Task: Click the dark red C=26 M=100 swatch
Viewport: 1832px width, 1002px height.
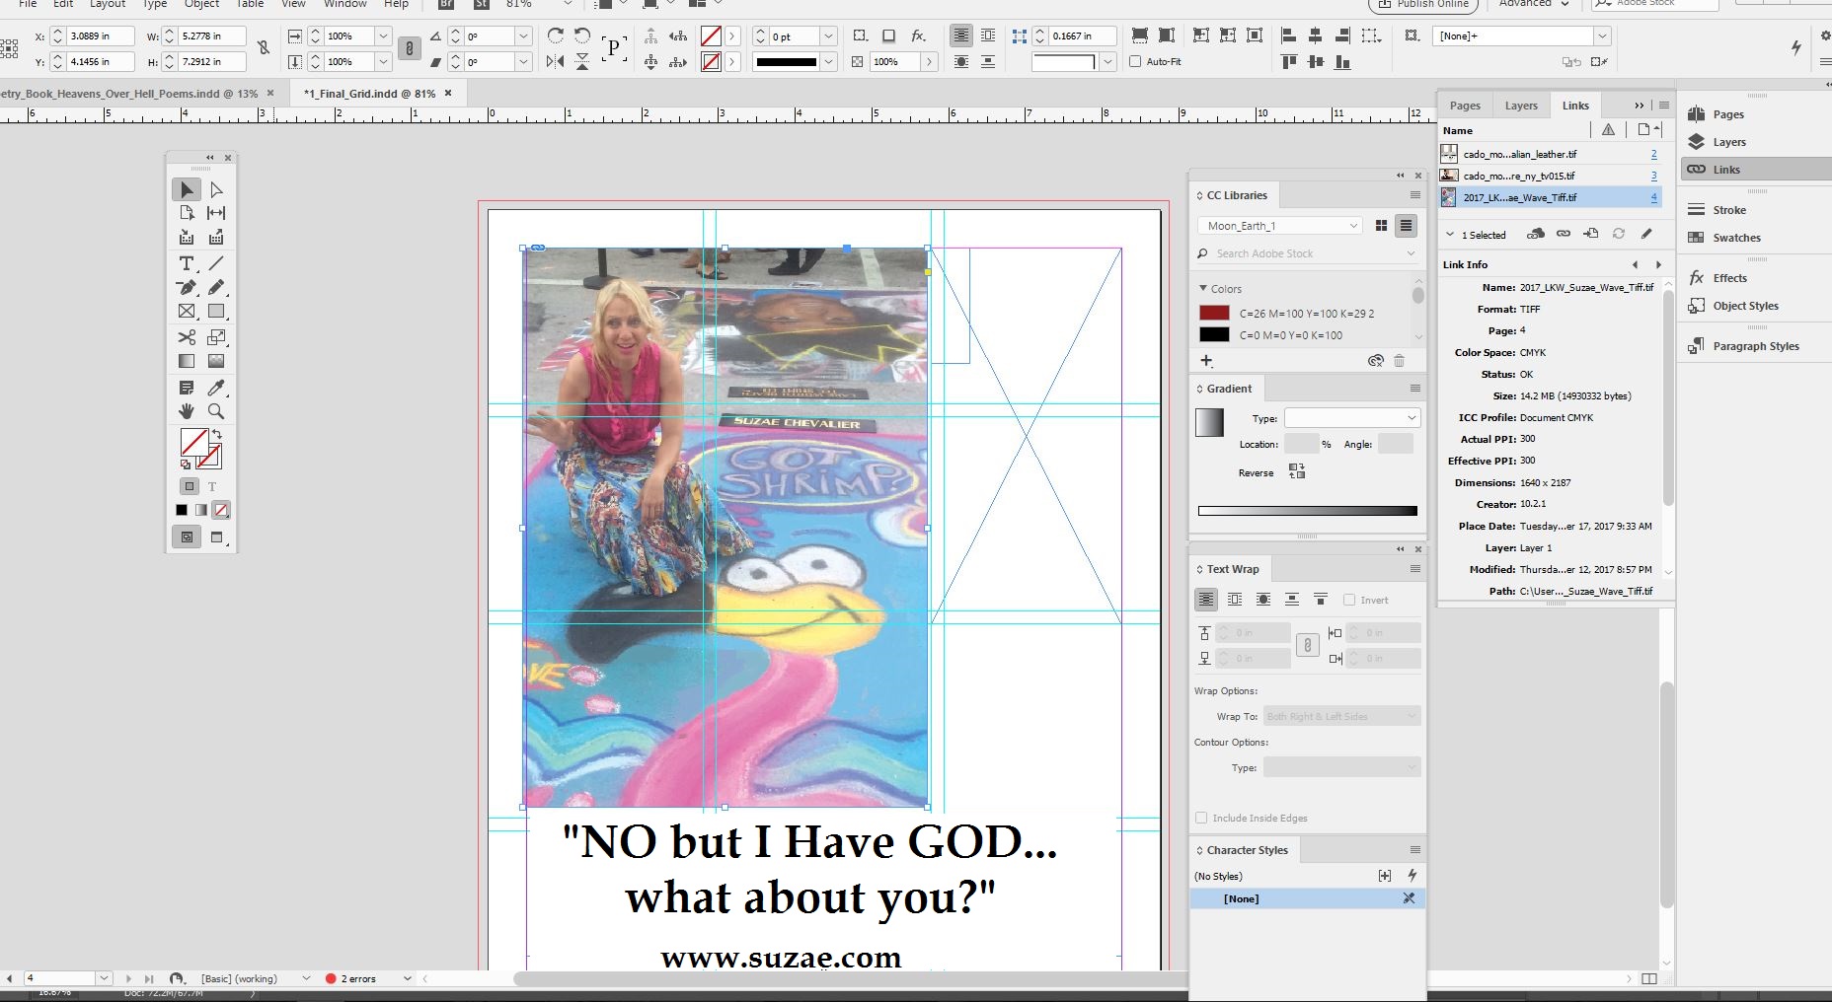Action: pos(1214,313)
